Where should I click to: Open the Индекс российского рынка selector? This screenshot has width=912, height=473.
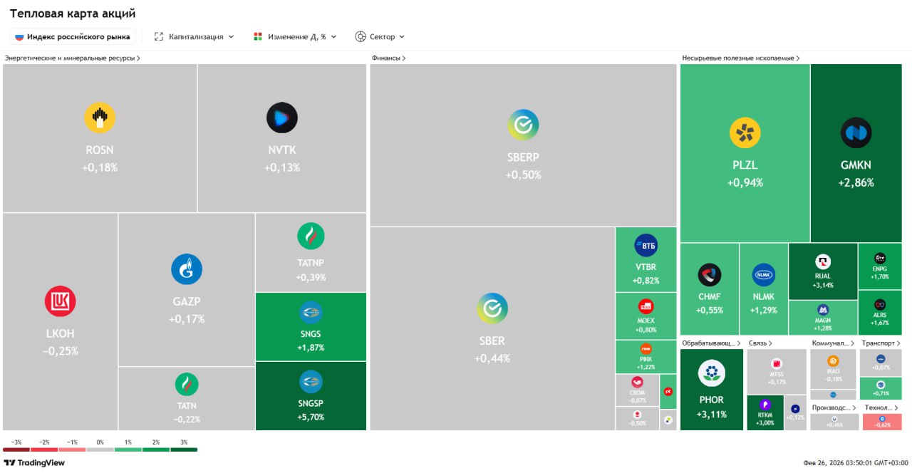click(73, 36)
